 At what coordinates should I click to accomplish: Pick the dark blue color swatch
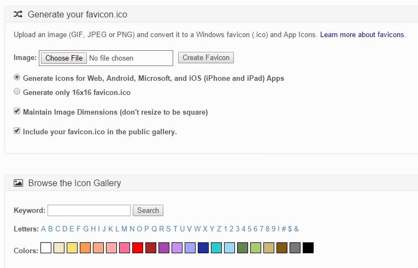203,248
